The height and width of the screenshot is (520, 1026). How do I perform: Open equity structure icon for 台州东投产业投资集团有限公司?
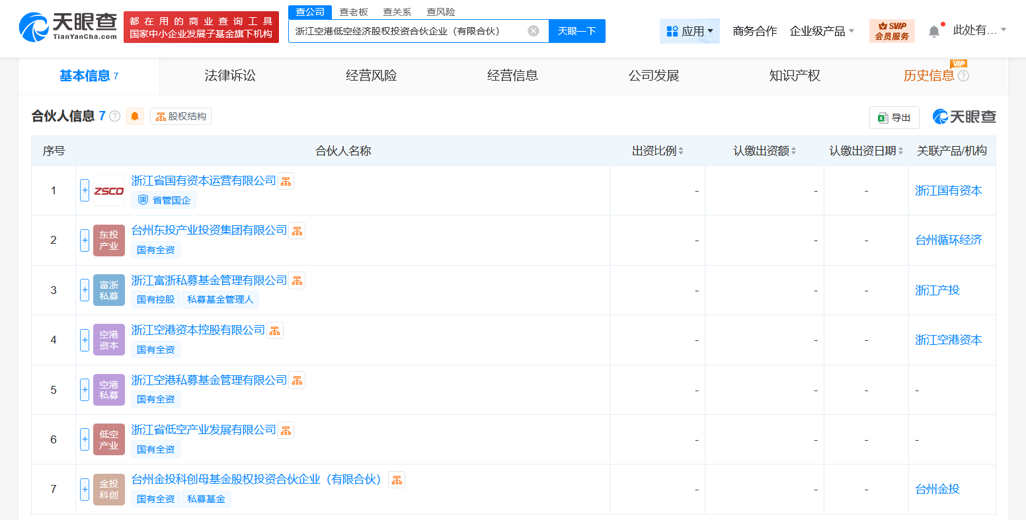click(x=297, y=231)
